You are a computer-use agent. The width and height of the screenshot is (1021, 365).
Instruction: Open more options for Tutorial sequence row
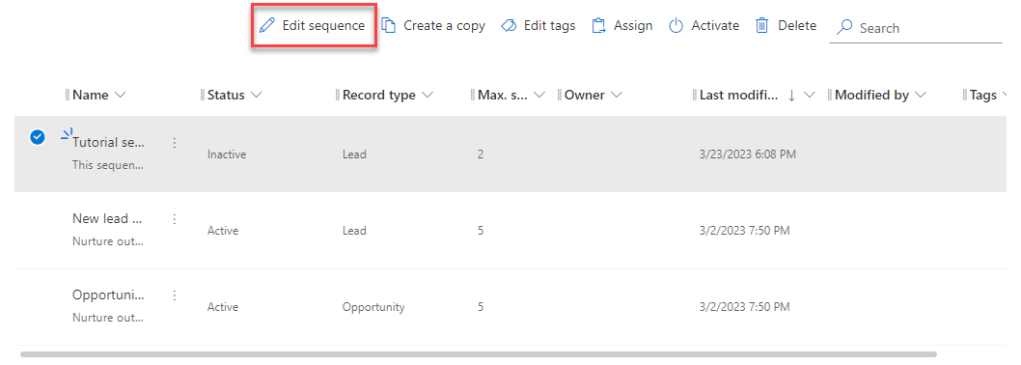point(174,143)
